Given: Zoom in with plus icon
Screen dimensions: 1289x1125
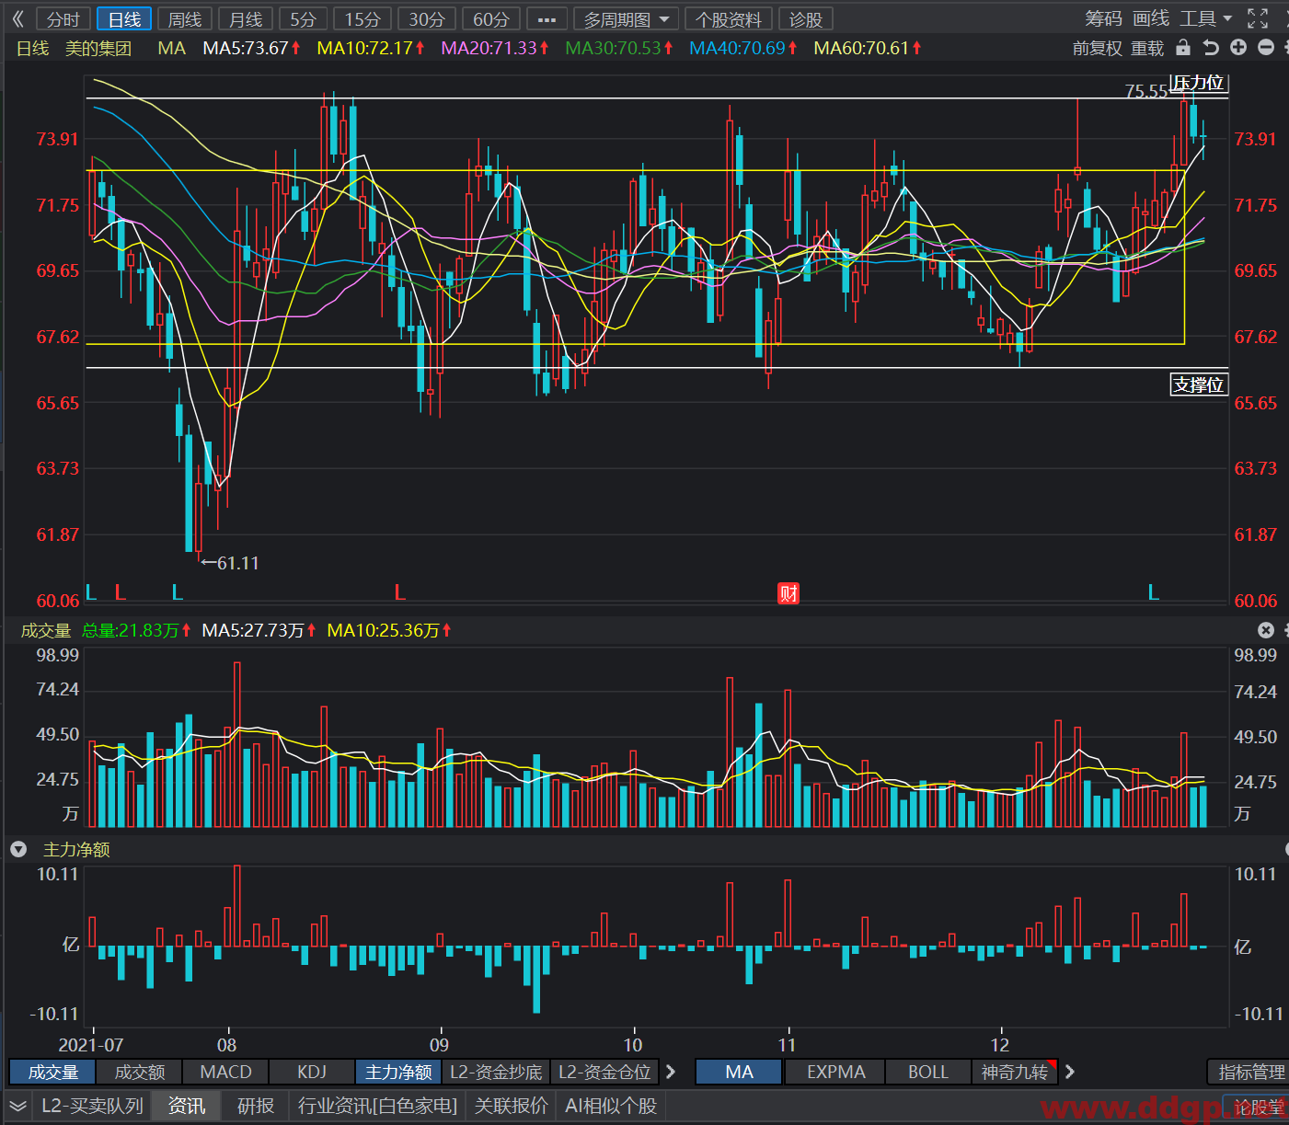Looking at the screenshot, I should tap(1238, 48).
